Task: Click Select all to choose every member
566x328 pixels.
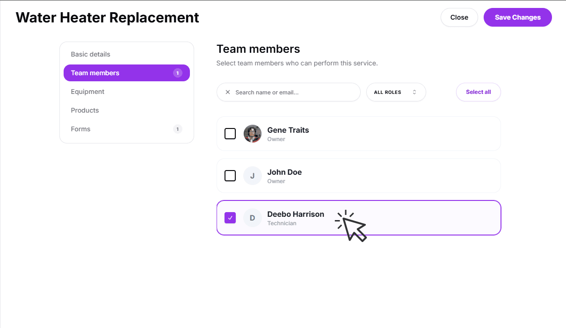Action: pyautogui.click(x=478, y=92)
